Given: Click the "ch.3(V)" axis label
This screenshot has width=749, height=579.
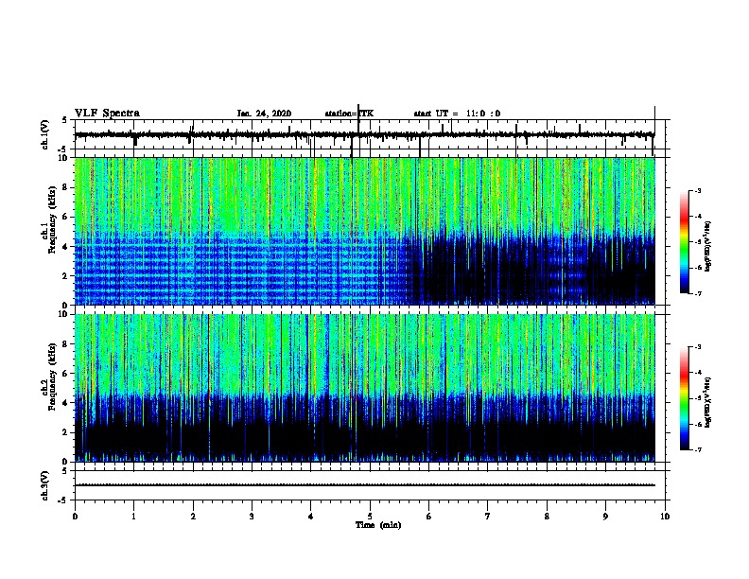Looking at the screenshot, I should click(x=44, y=485).
